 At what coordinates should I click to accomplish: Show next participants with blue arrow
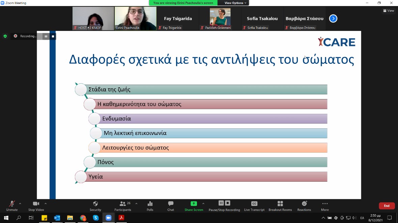(x=333, y=18)
